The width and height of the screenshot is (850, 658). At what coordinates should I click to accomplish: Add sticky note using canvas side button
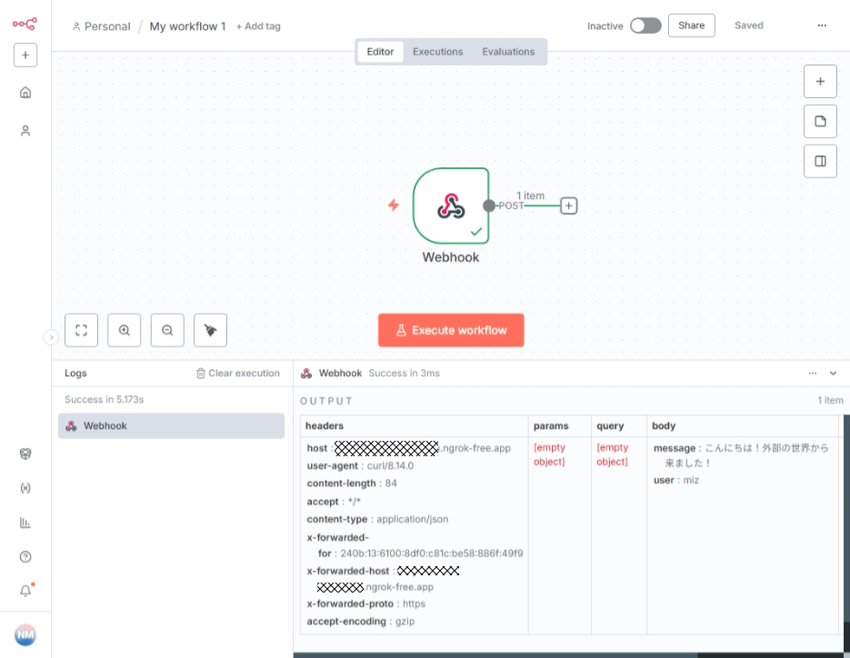(820, 121)
